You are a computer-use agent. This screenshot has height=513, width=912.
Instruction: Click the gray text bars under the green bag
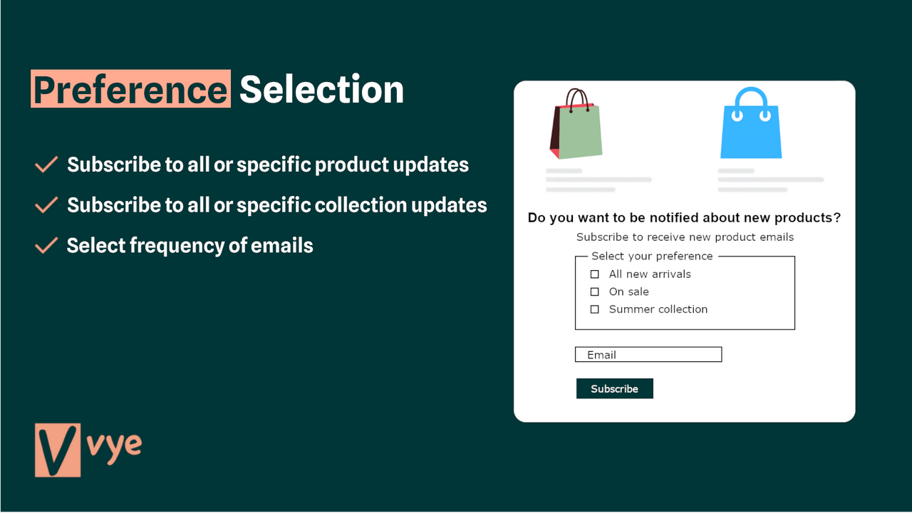pos(597,182)
